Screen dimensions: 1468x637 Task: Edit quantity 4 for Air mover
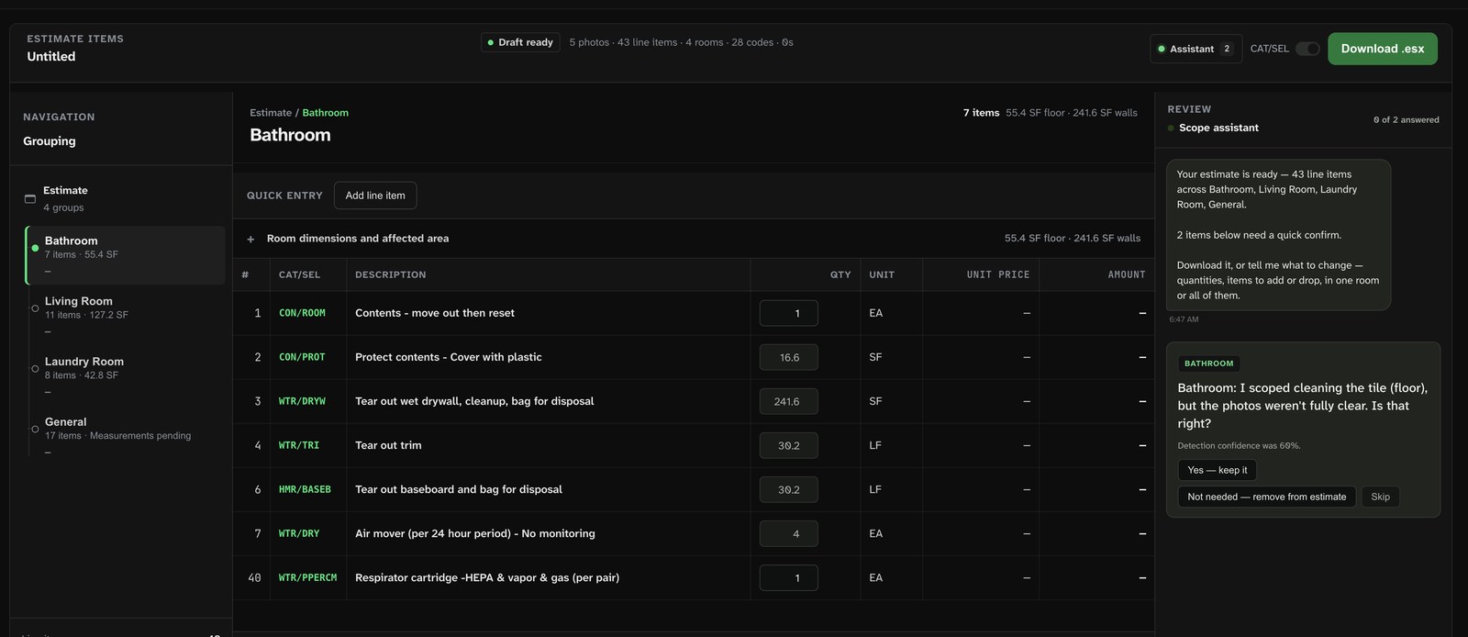788,533
